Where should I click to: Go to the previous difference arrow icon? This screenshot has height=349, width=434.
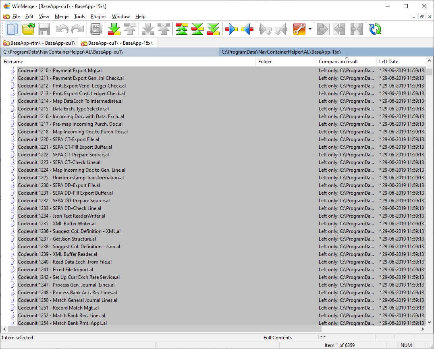[130, 29]
